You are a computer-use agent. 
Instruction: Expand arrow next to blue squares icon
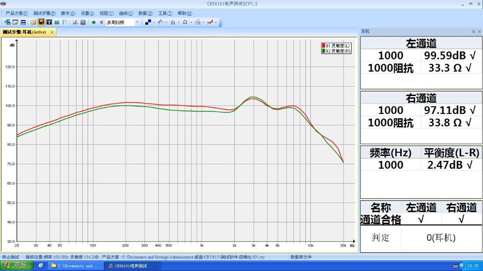coord(154,22)
